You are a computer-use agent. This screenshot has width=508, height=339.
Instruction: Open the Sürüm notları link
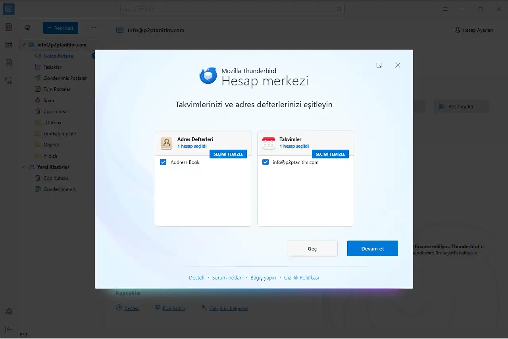coord(227,278)
